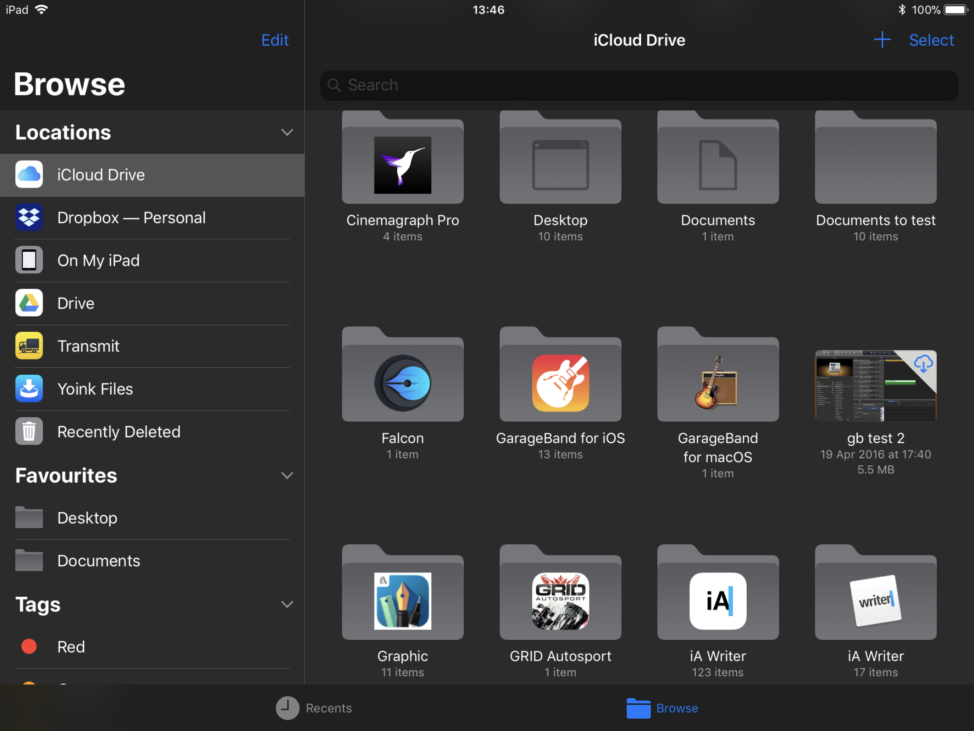The width and height of the screenshot is (974, 731).
Task: Select Transmit location
Action: click(x=152, y=346)
